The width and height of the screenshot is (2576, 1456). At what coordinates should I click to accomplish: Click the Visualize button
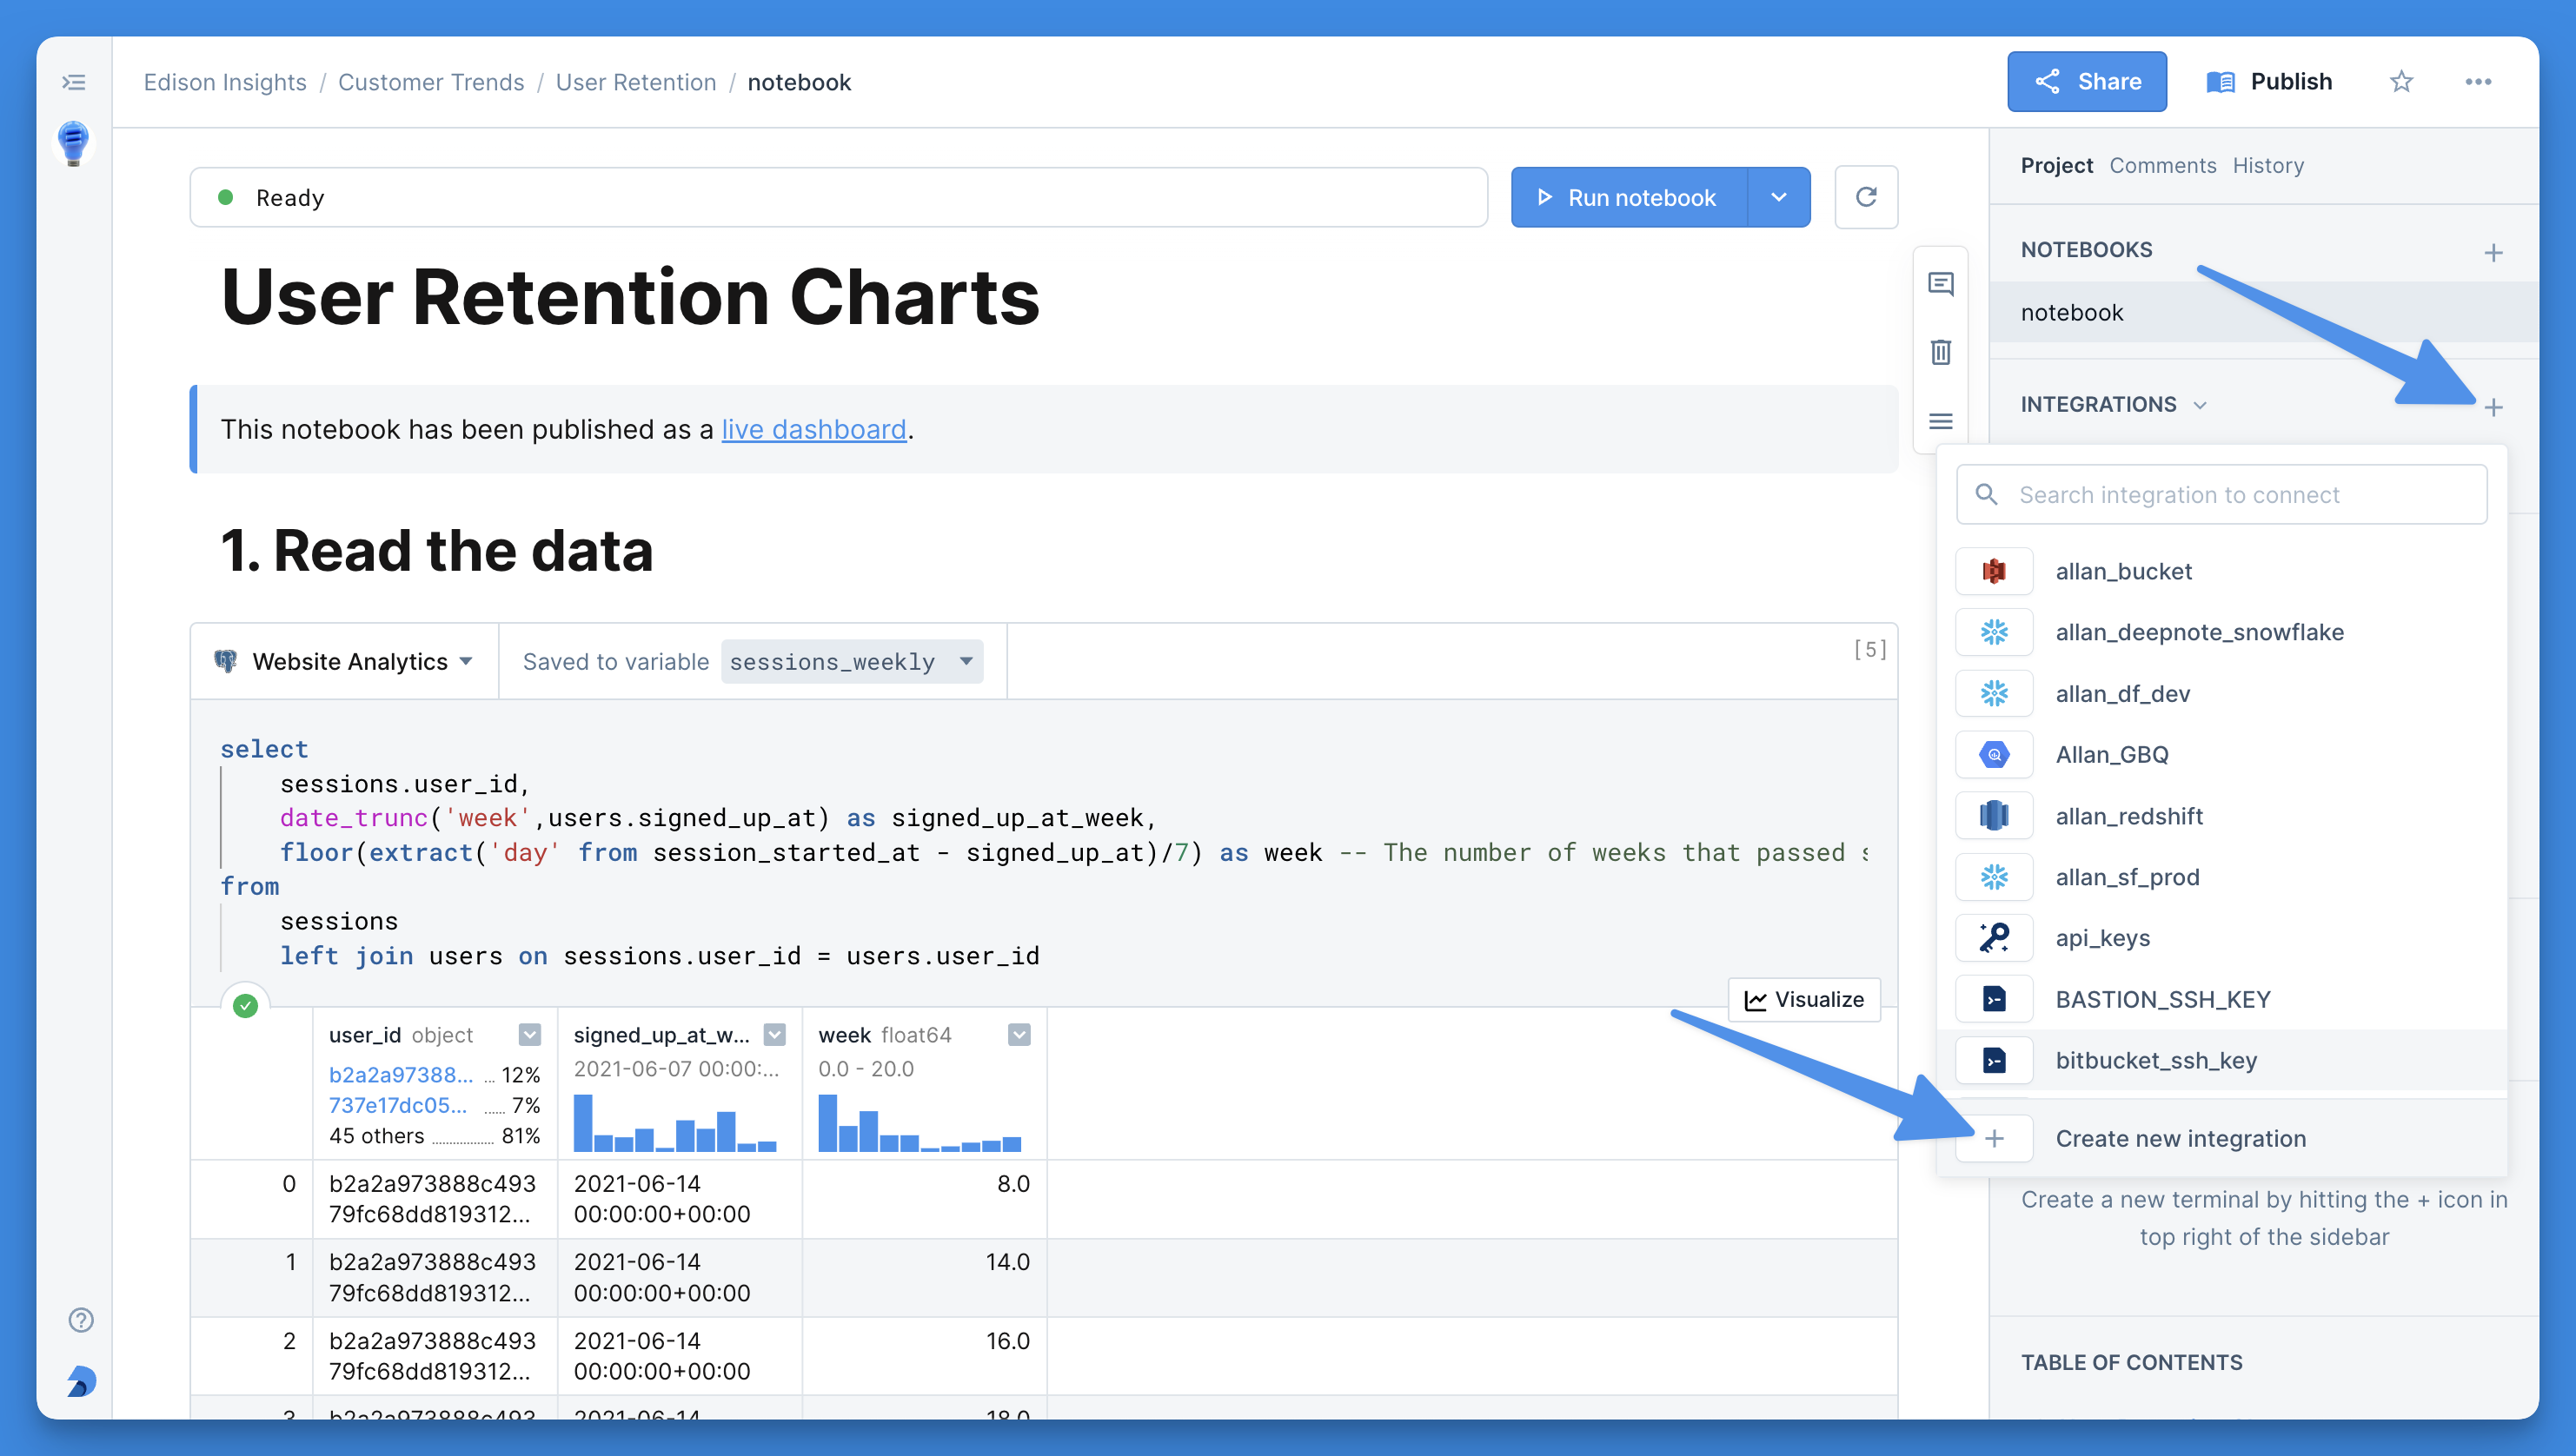(1803, 999)
